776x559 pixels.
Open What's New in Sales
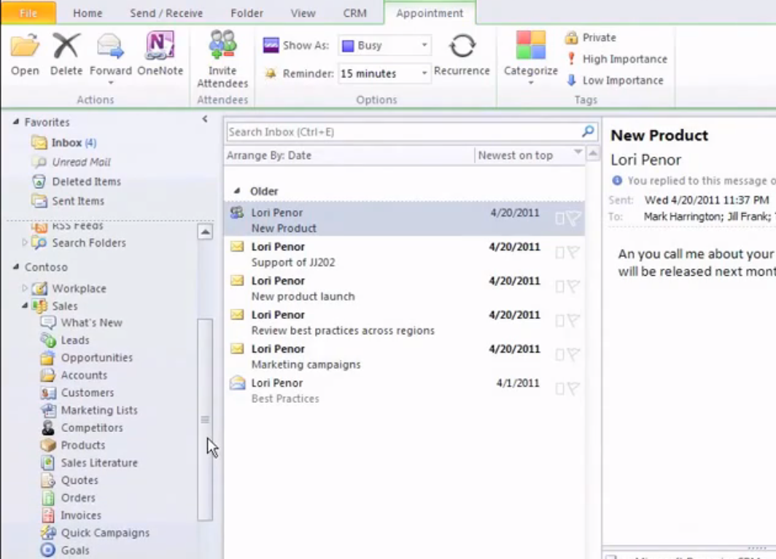coord(82,323)
